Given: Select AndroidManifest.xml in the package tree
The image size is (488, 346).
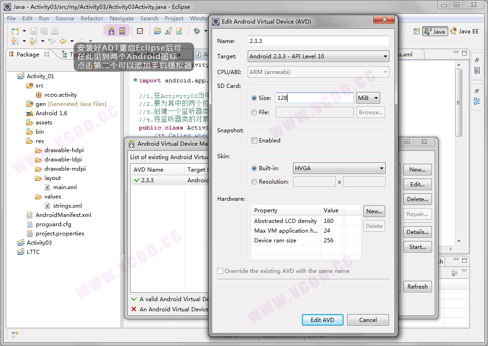Looking at the screenshot, I should click(63, 215).
